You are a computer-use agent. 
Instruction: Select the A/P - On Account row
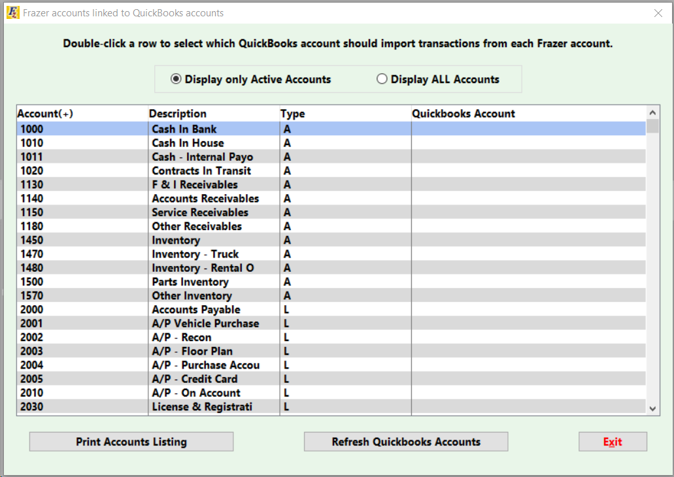(331, 393)
